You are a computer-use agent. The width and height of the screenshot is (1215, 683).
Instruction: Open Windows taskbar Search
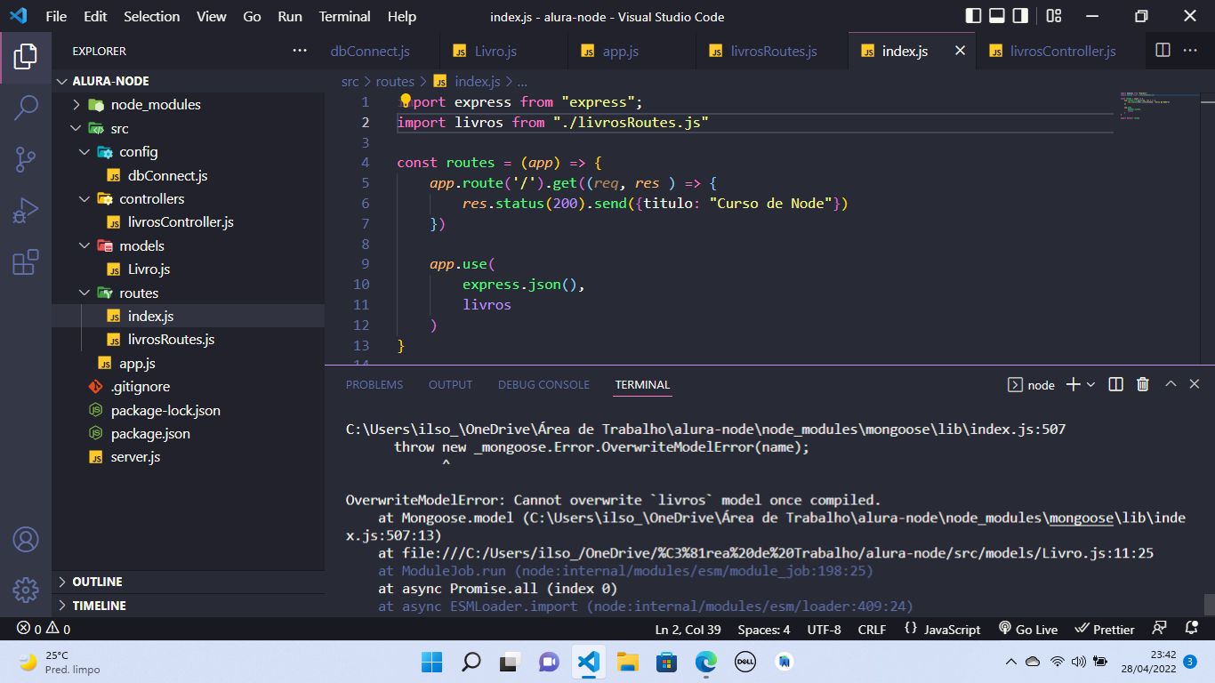[x=471, y=662]
